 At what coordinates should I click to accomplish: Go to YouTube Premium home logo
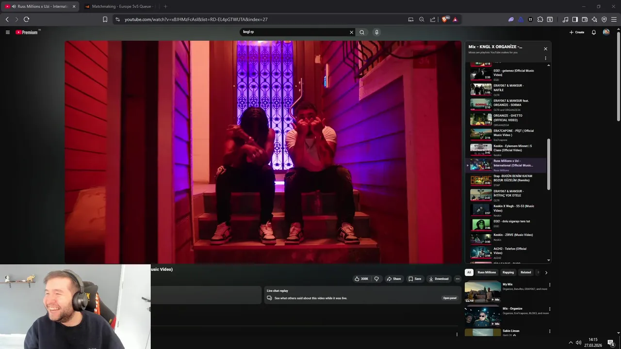click(x=27, y=32)
